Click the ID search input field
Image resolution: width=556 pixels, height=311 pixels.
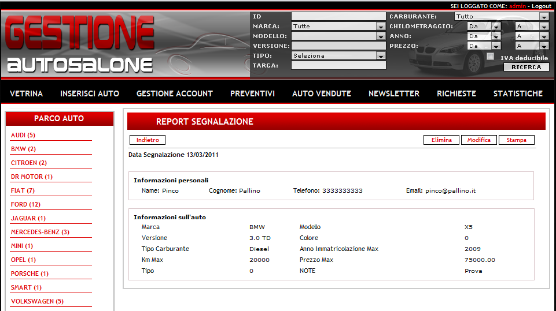tap(338, 16)
